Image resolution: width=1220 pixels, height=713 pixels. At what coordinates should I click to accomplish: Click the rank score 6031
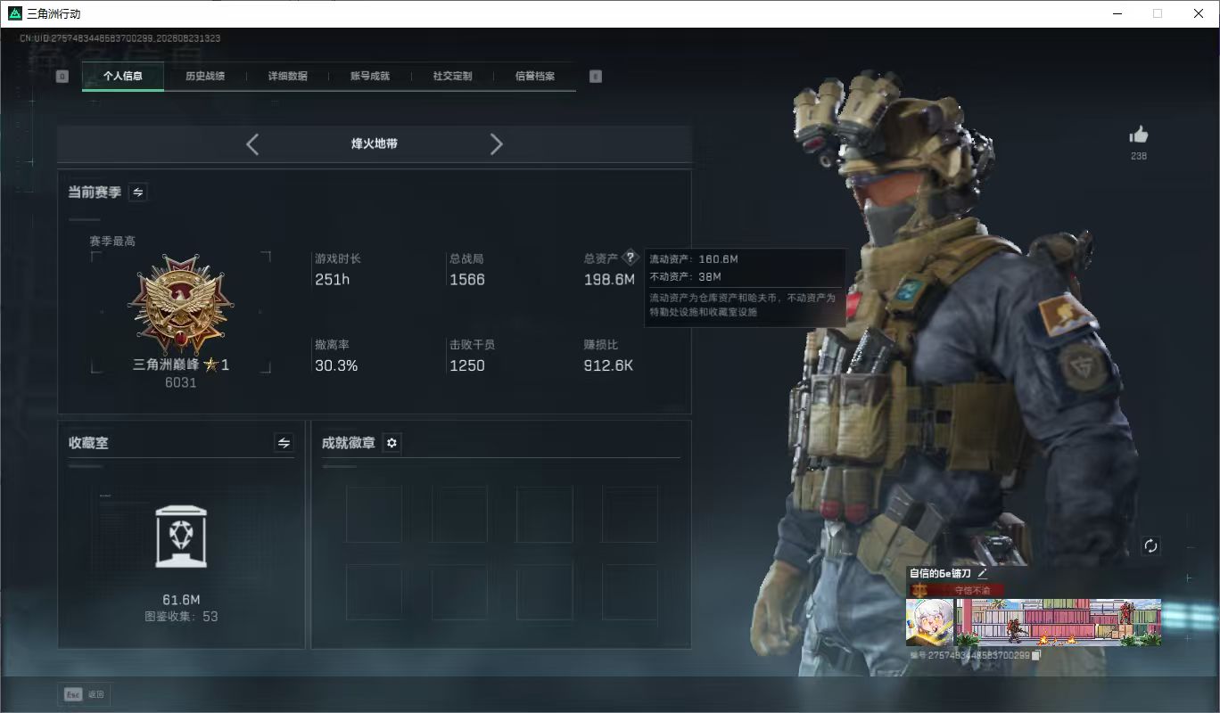pyautogui.click(x=181, y=382)
